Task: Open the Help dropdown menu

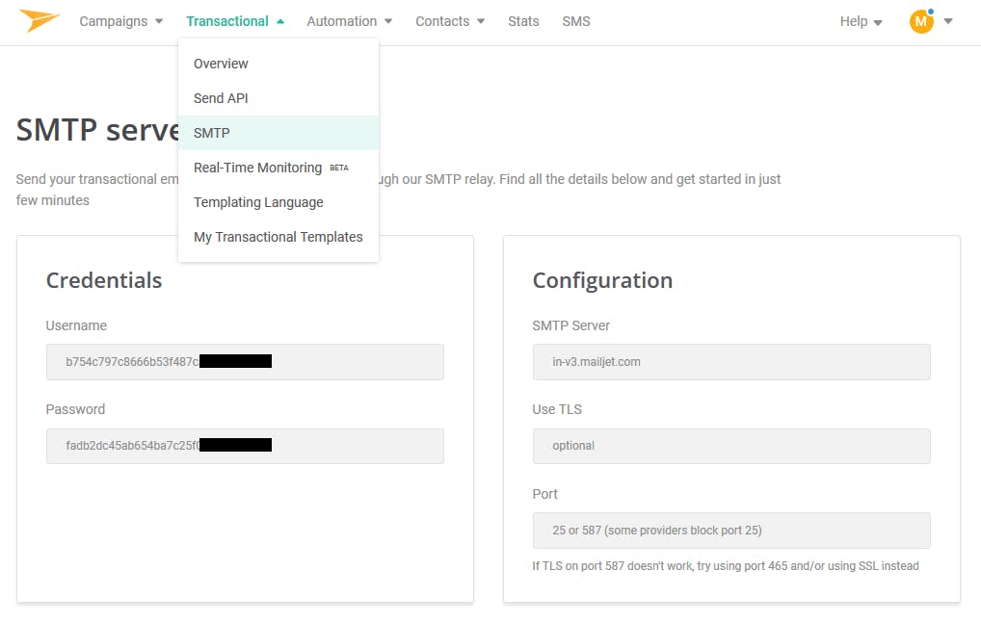Action: (x=861, y=21)
